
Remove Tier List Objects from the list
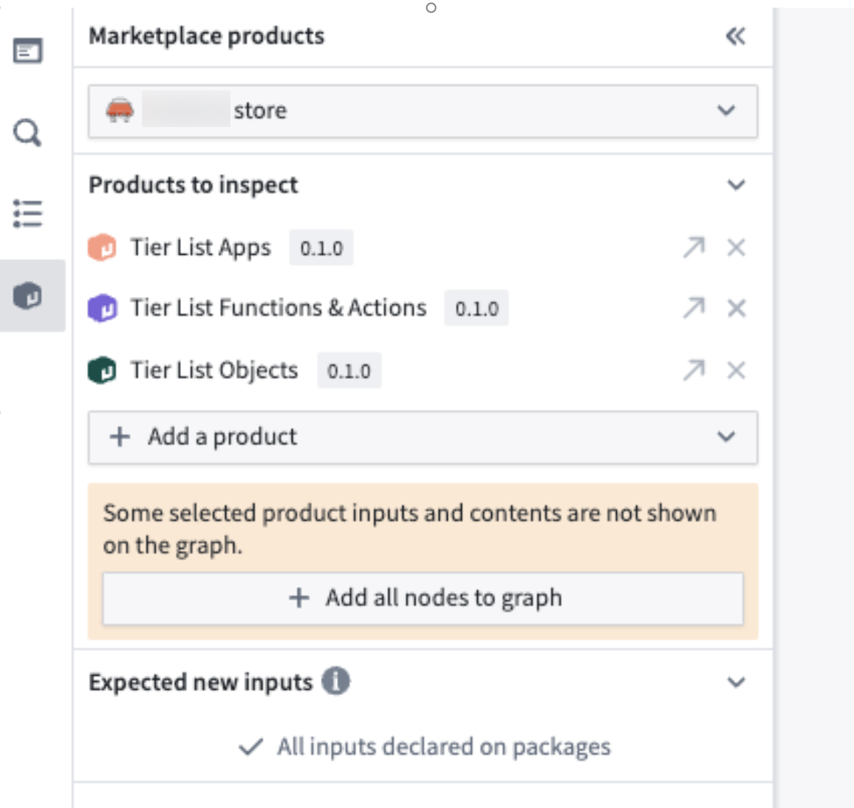pos(735,370)
